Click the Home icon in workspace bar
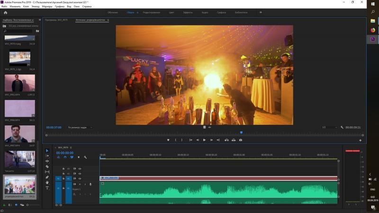This screenshot has width=379, height=213. (x=5, y=13)
